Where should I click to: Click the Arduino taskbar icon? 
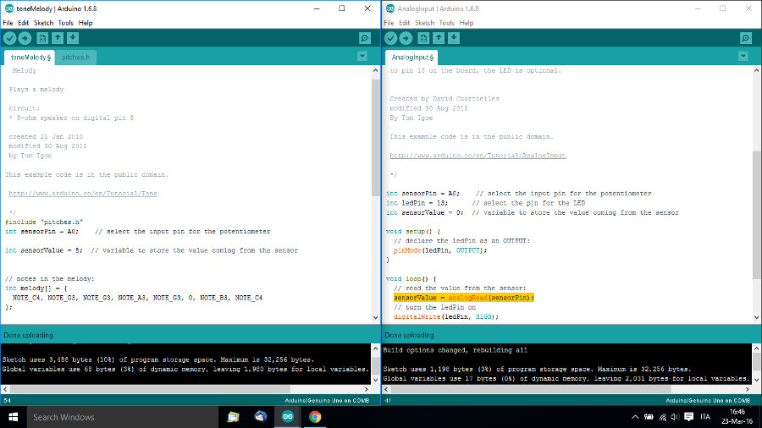[x=288, y=417]
